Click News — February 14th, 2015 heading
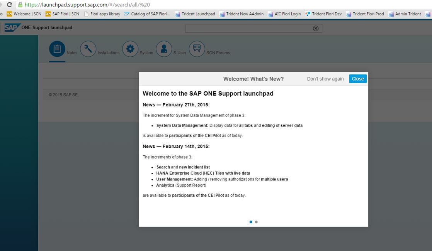Image resolution: width=432 pixels, height=251 pixels. [x=176, y=147]
